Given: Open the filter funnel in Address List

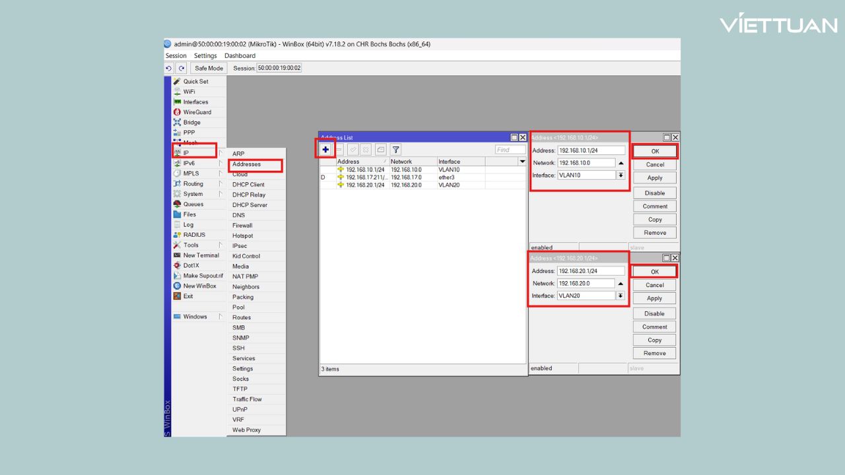Looking at the screenshot, I should [x=395, y=150].
